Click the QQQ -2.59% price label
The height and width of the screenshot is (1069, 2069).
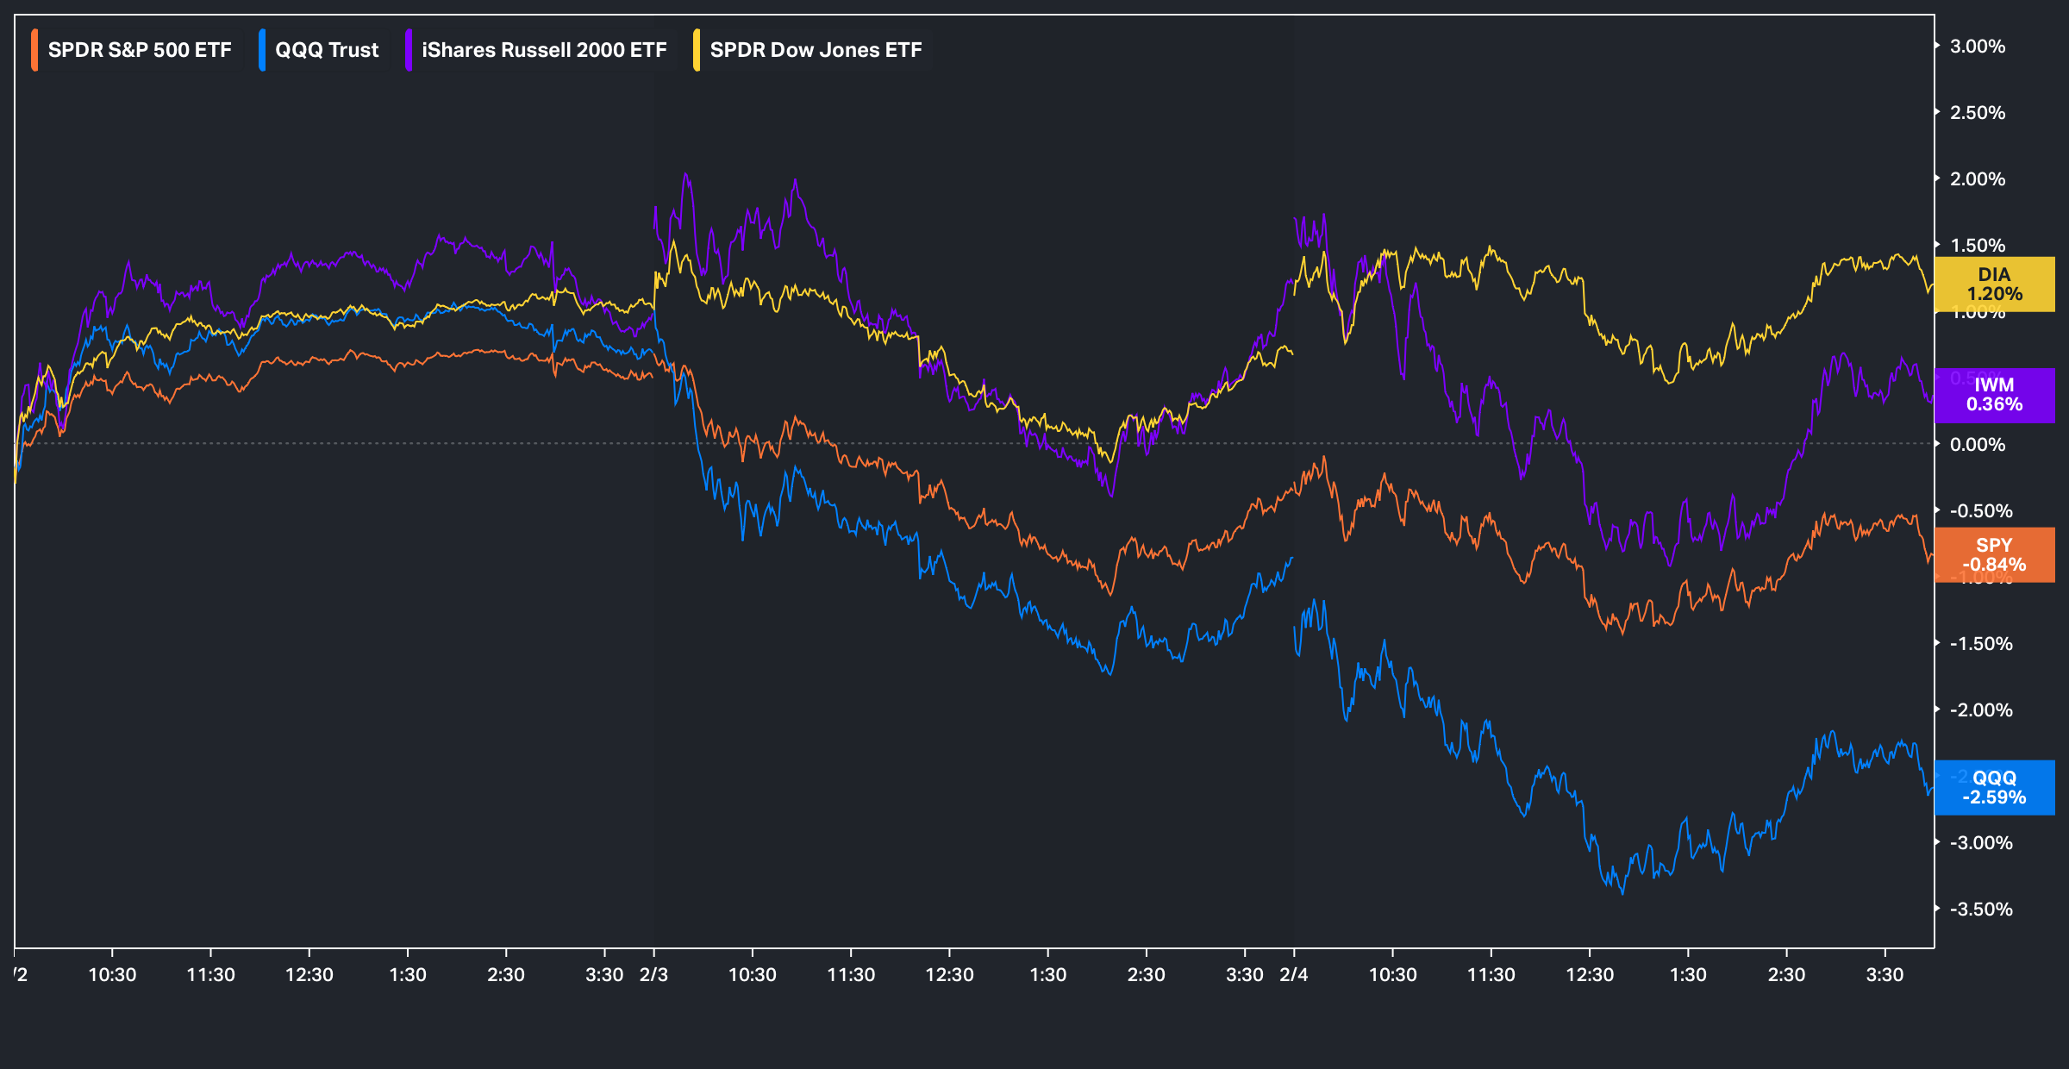point(1994,787)
